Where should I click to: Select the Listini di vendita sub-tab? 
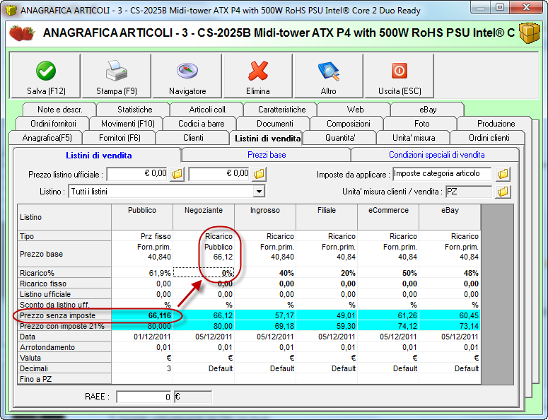pyautogui.click(x=98, y=156)
